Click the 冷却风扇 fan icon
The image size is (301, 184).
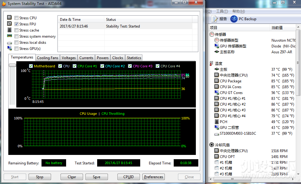click(x=212, y=145)
